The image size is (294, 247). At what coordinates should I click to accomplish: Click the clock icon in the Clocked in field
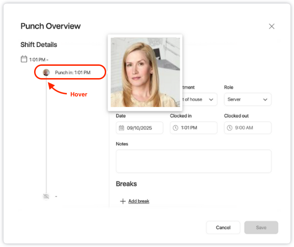[175, 128]
